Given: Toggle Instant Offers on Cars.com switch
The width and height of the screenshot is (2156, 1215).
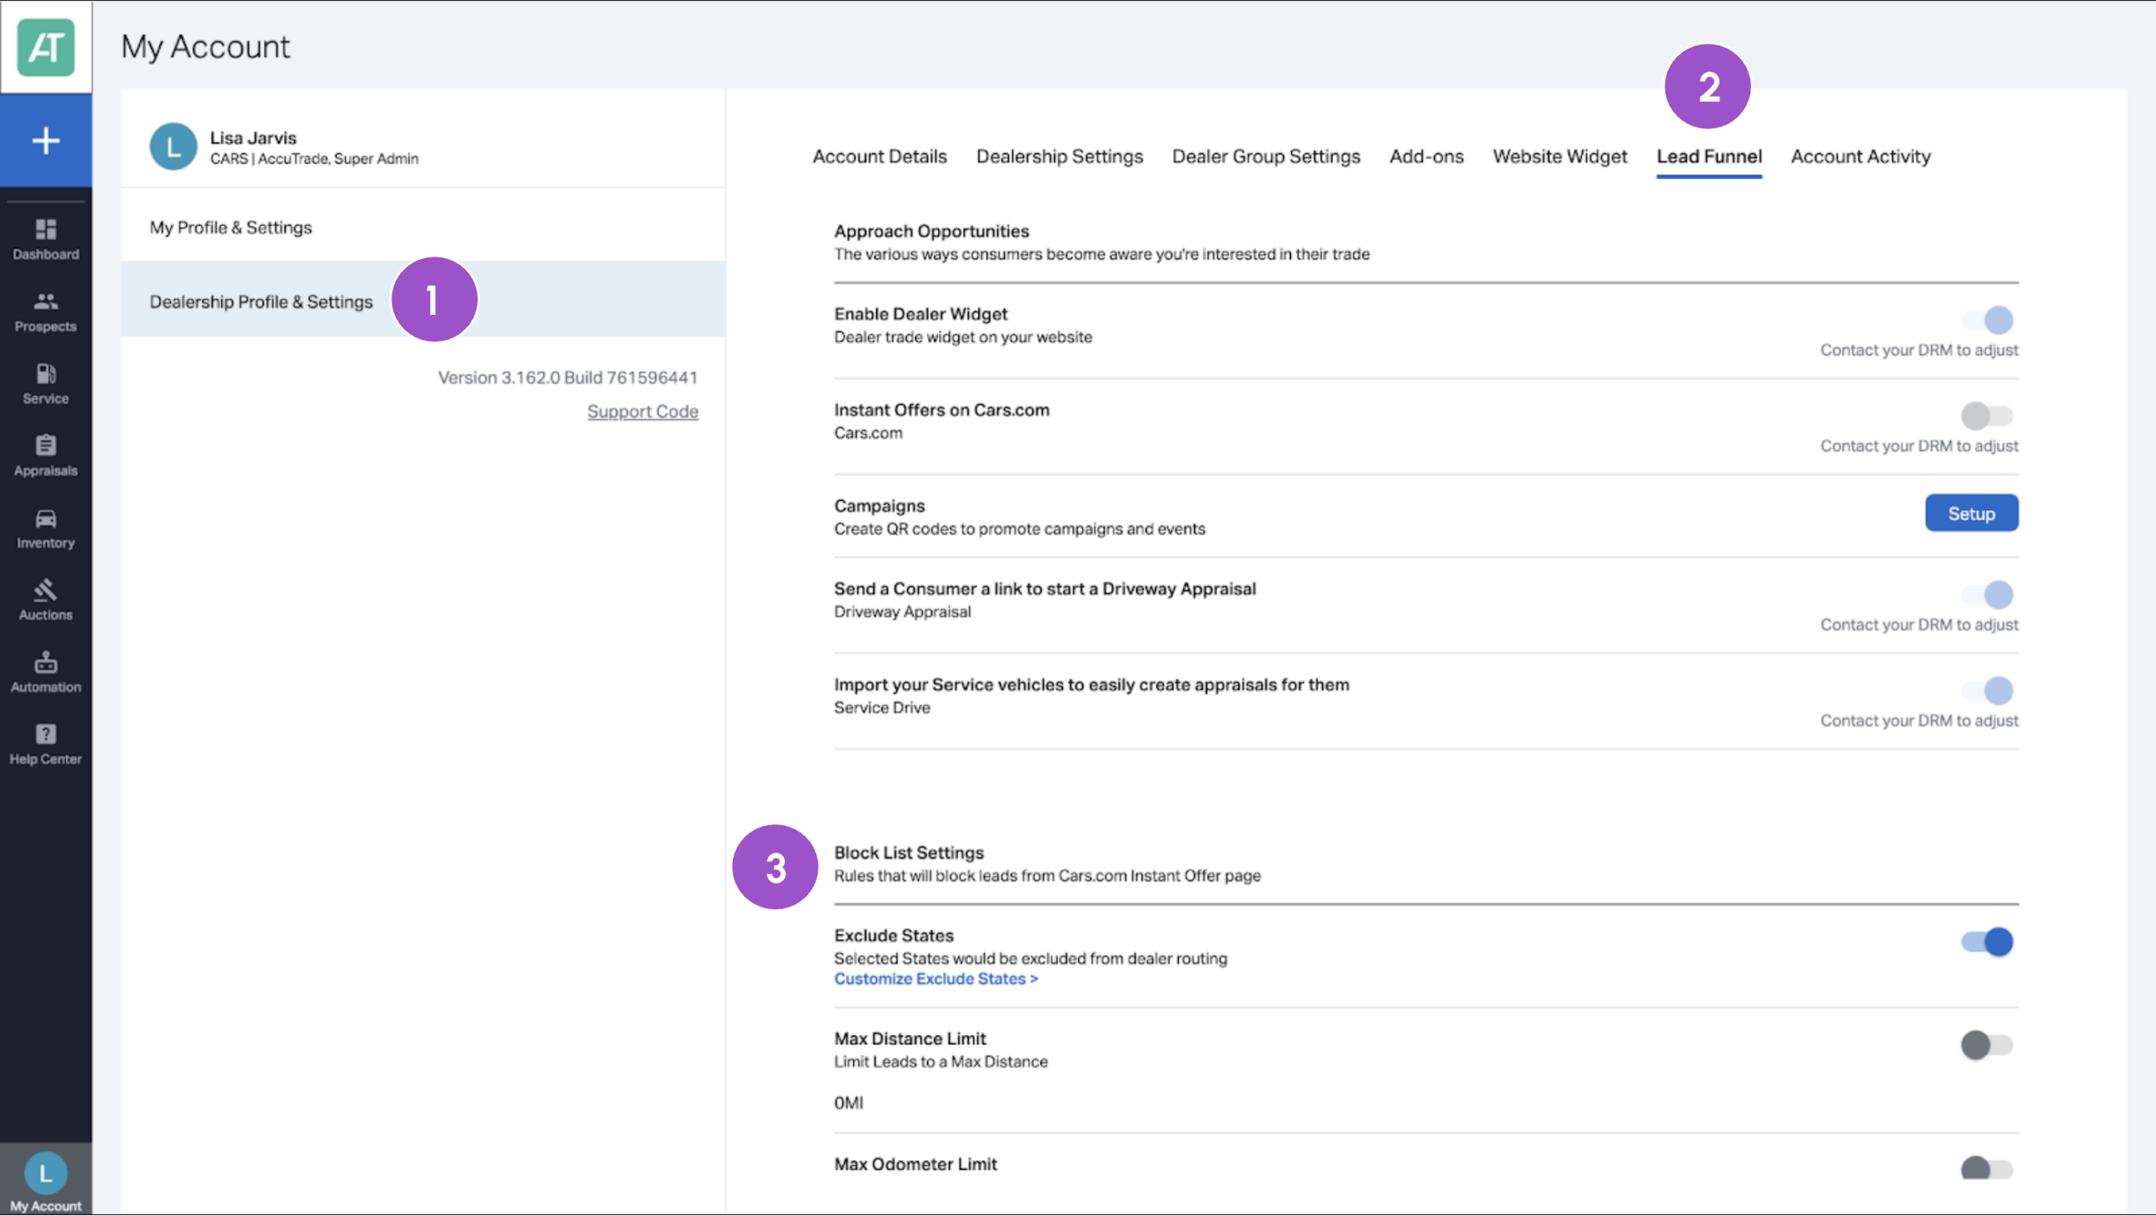Looking at the screenshot, I should point(1987,415).
